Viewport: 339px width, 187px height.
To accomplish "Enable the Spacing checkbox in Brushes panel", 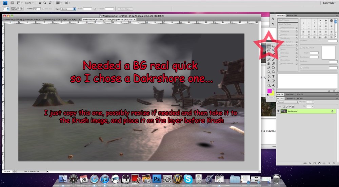I will (x=301, y=68).
